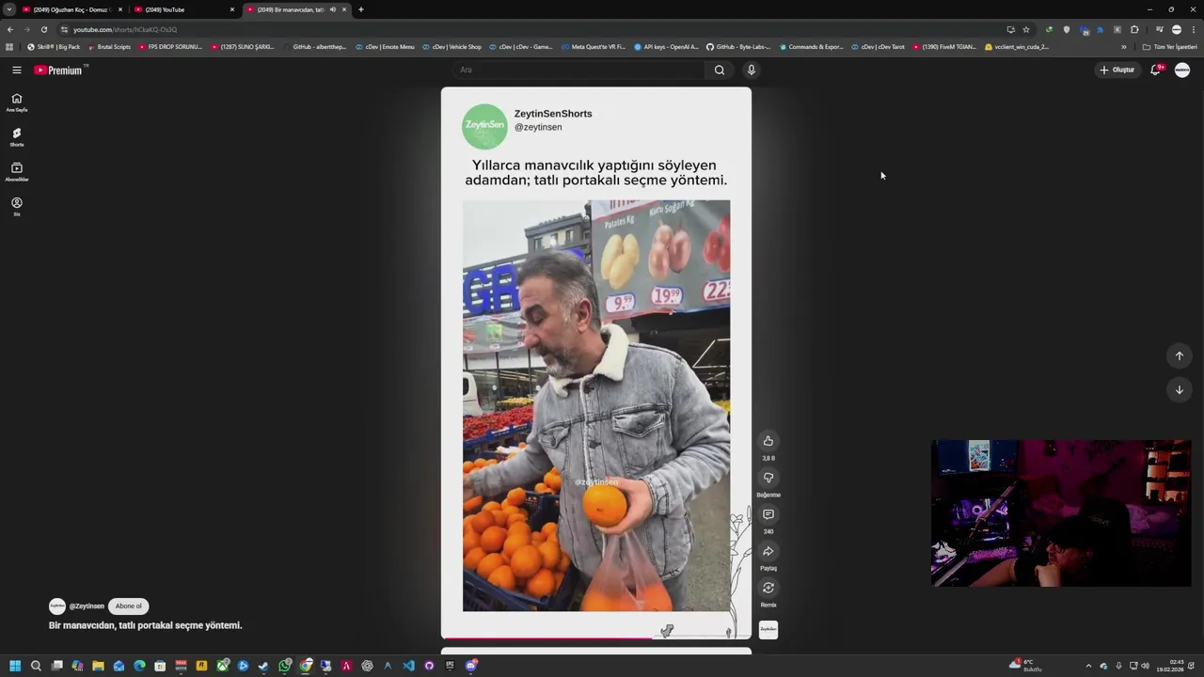
Task: Open the API keys - OpenAI bookmark
Action: coord(667,47)
